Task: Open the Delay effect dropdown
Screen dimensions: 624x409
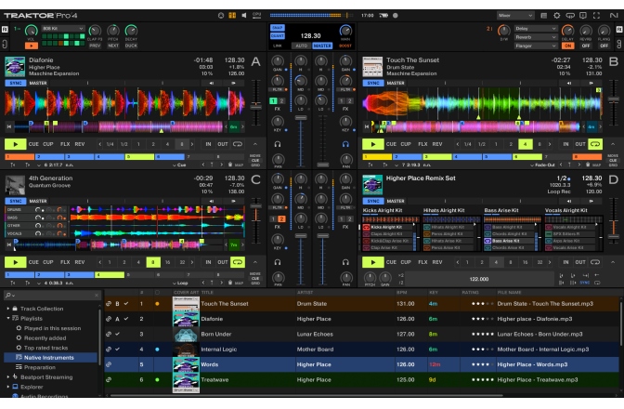Action: tap(535, 29)
